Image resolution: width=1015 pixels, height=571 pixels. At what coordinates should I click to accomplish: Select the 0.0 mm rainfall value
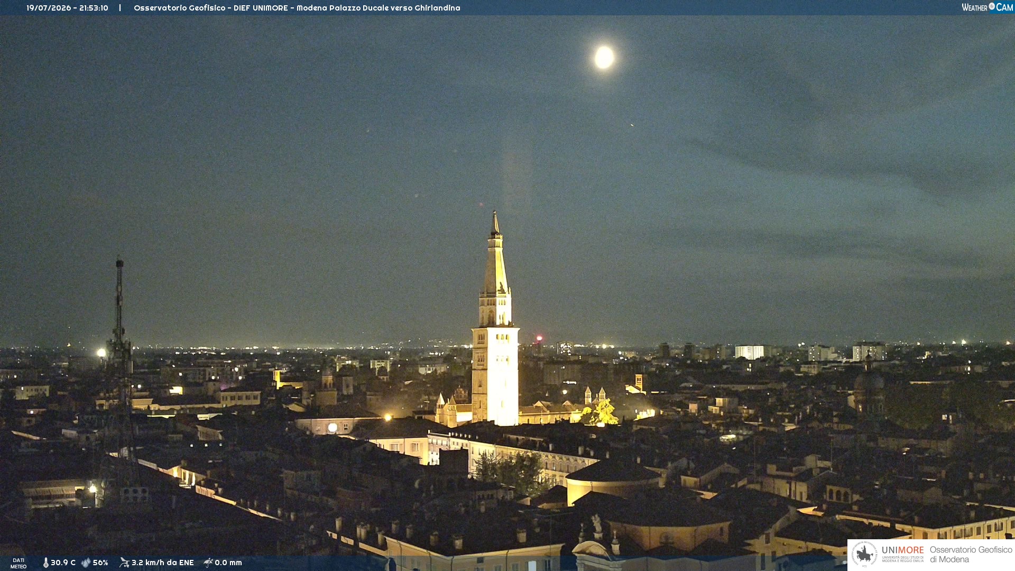click(x=228, y=563)
